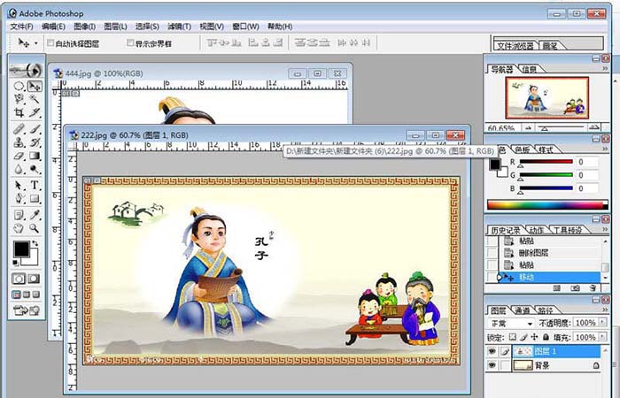Viewport: 620px width, 398px height.
Task: Select the Type tool
Action: [35, 185]
